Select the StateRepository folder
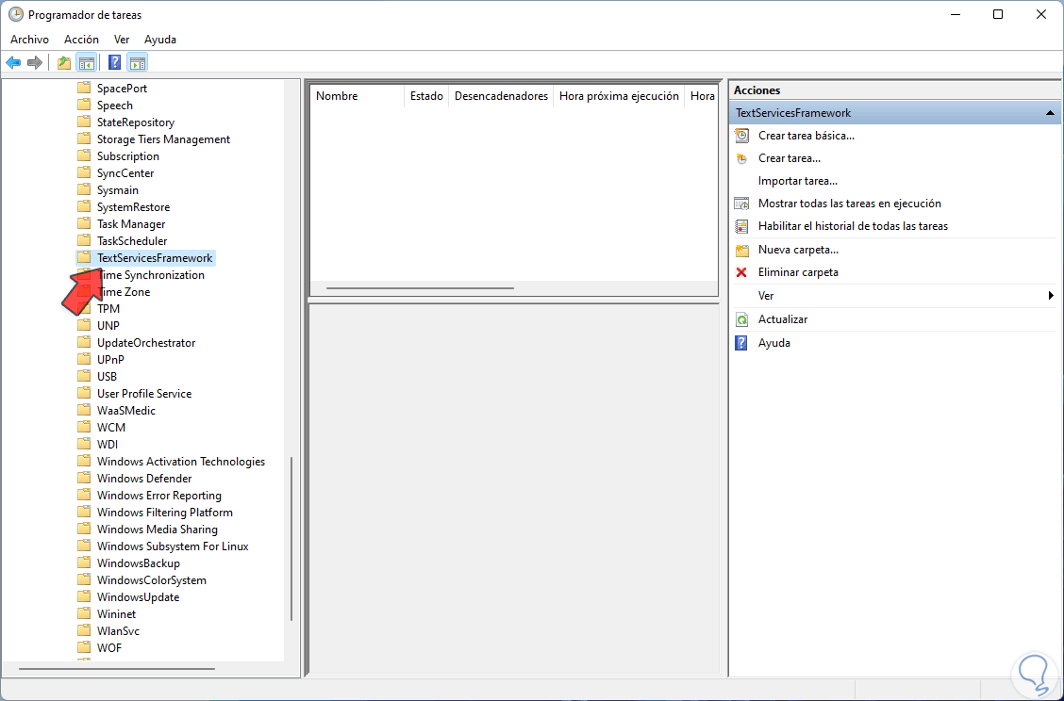The image size is (1064, 701). click(136, 122)
